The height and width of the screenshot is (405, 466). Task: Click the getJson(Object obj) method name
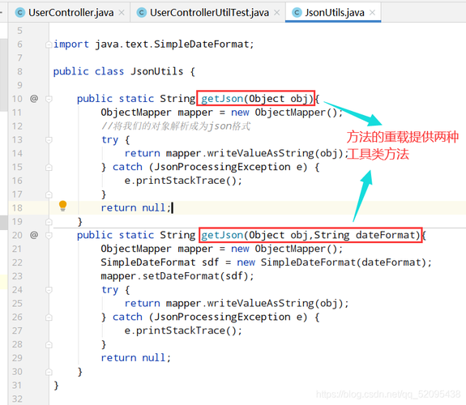pos(222,99)
